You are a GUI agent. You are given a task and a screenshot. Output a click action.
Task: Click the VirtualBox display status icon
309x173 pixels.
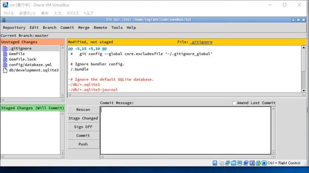click(239, 163)
